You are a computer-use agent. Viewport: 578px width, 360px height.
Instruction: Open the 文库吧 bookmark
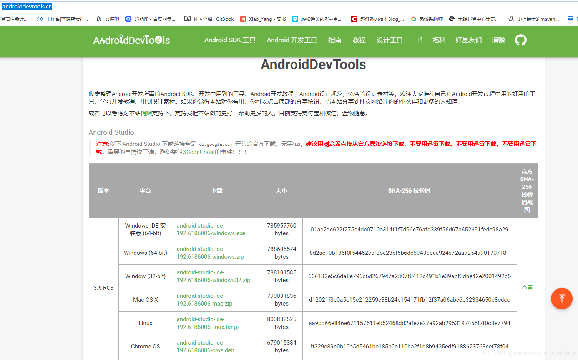pyautogui.click(x=108, y=19)
